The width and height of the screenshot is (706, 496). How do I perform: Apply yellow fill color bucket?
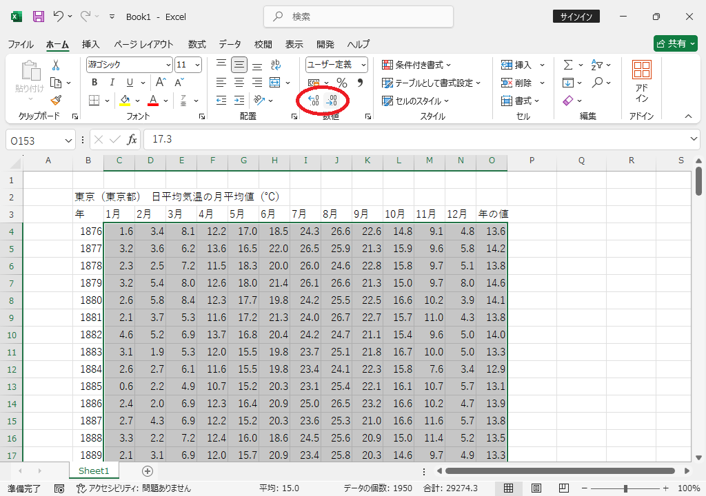125,100
